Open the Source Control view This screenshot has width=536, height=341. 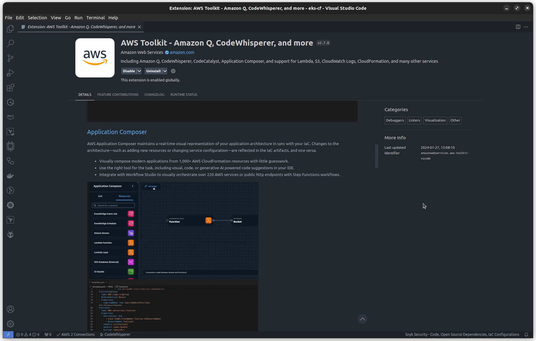point(10,58)
